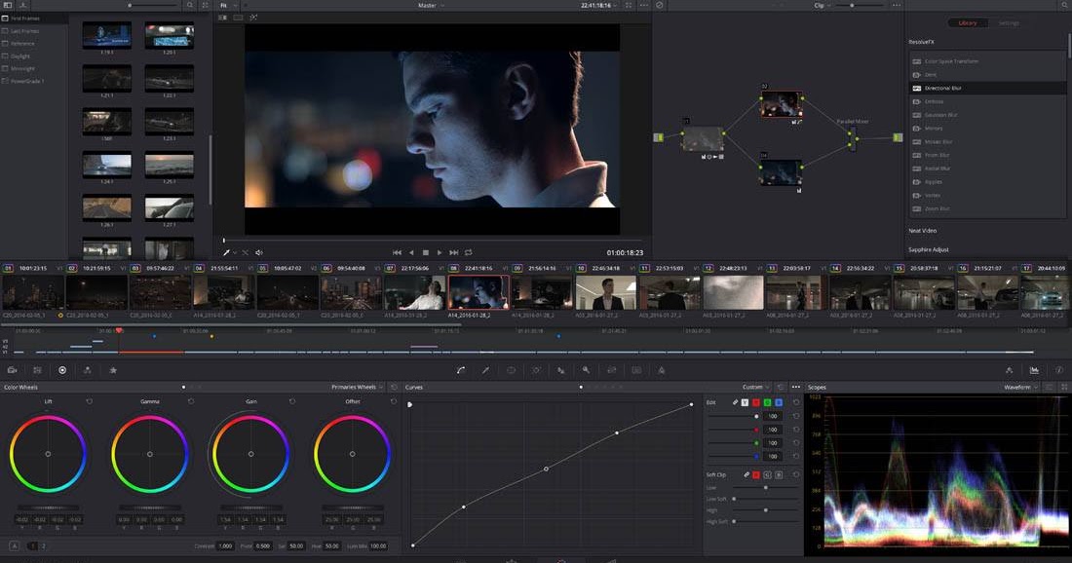This screenshot has height=563, width=1072.
Task: Adjust the Soft Clip Low slider
Action: point(764,488)
